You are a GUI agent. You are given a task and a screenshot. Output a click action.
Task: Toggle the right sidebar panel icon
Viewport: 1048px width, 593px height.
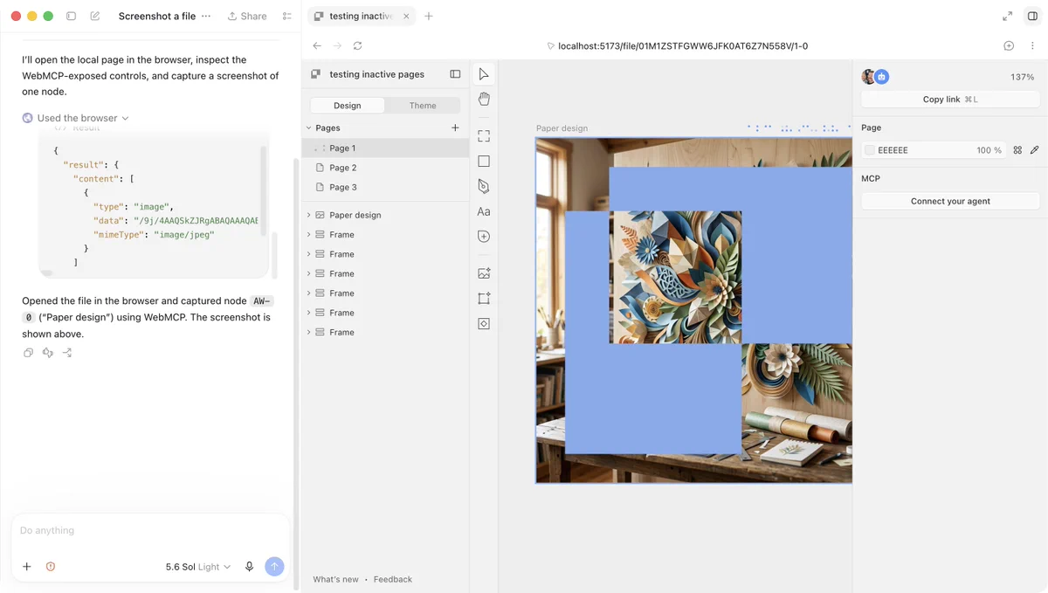coord(1033,16)
